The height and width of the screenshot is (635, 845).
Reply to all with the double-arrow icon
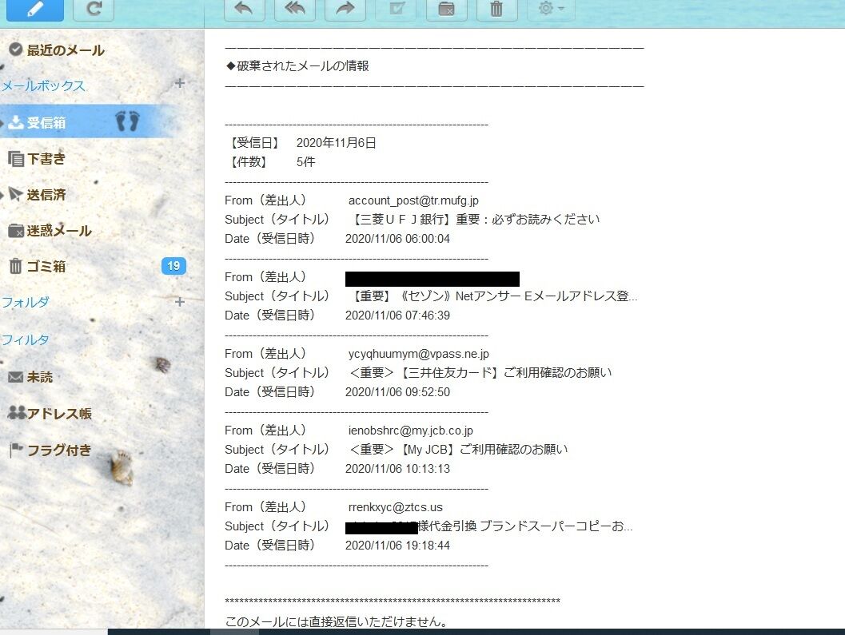[x=295, y=9]
